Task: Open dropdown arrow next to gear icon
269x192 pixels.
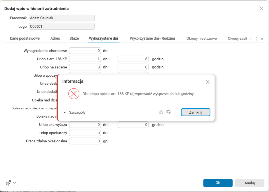Action: 14,183
